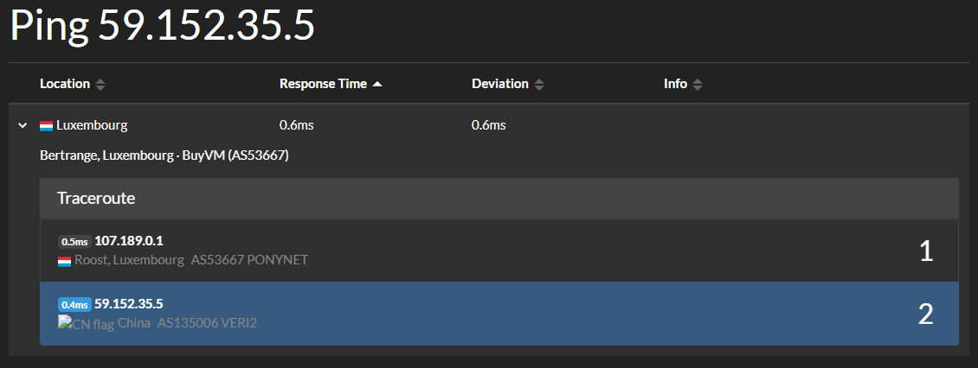Click the Roost Luxembourg flag icon

tap(64, 261)
